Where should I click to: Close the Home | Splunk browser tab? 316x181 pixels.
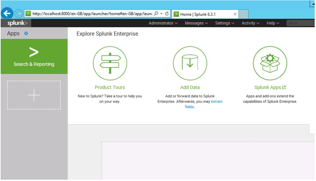coord(235,14)
